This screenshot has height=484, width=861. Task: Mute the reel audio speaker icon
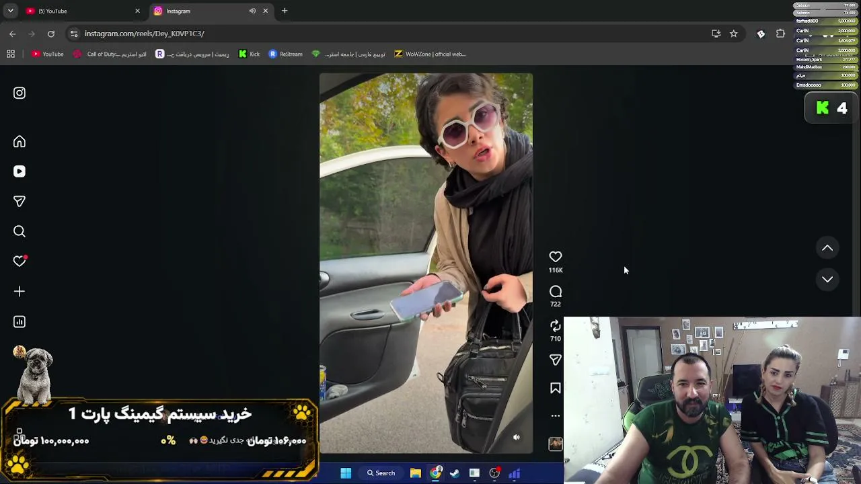[x=517, y=438]
